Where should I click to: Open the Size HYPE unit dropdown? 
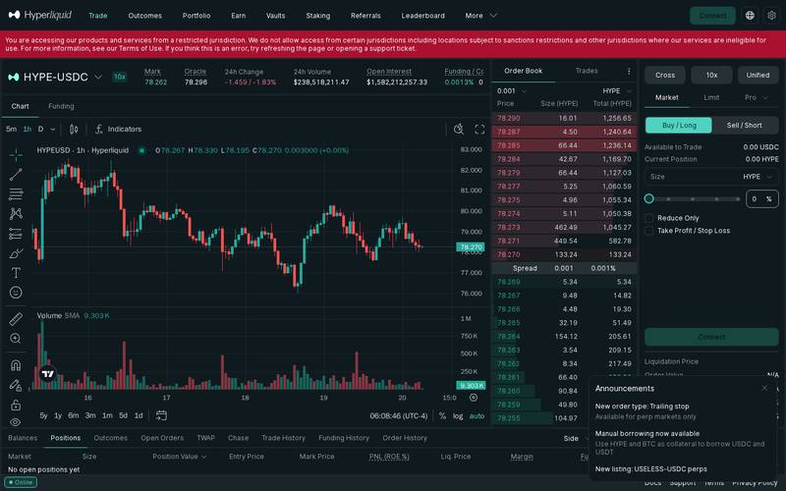click(x=758, y=177)
